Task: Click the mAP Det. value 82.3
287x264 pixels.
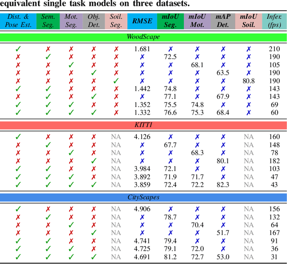Action: tap(223, 185)
